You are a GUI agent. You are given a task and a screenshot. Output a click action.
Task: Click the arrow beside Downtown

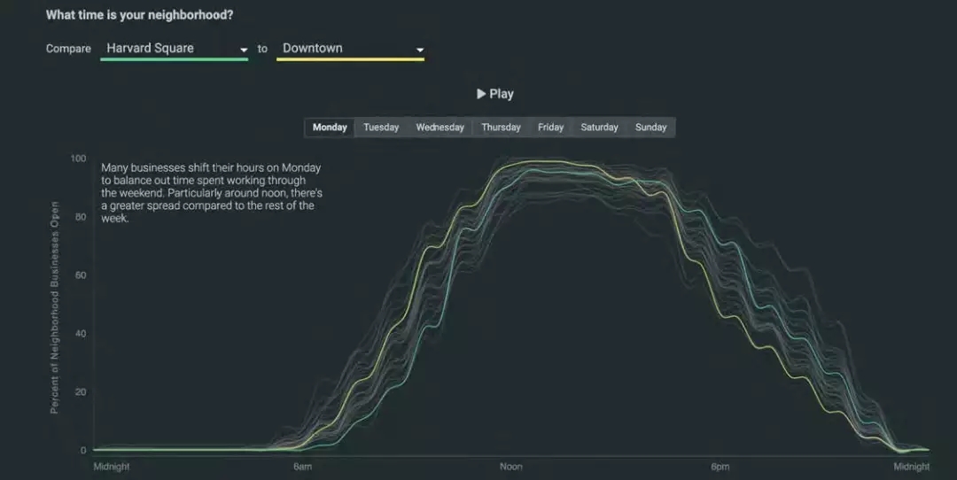click(x=420, y=50)
